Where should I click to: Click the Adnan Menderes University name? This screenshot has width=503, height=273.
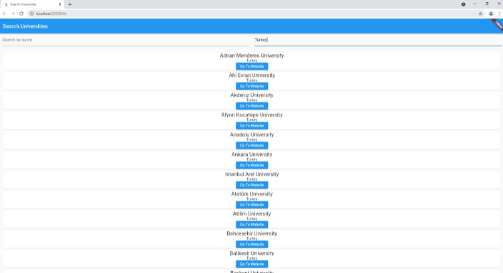pos(252,56)
